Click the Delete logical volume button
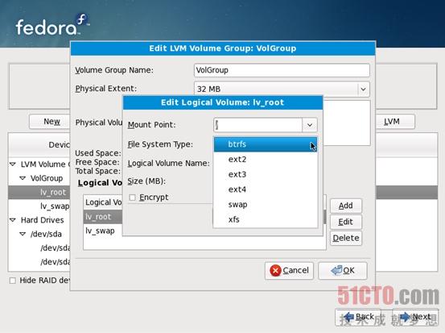The image size is (445, 333). [346, 238]
